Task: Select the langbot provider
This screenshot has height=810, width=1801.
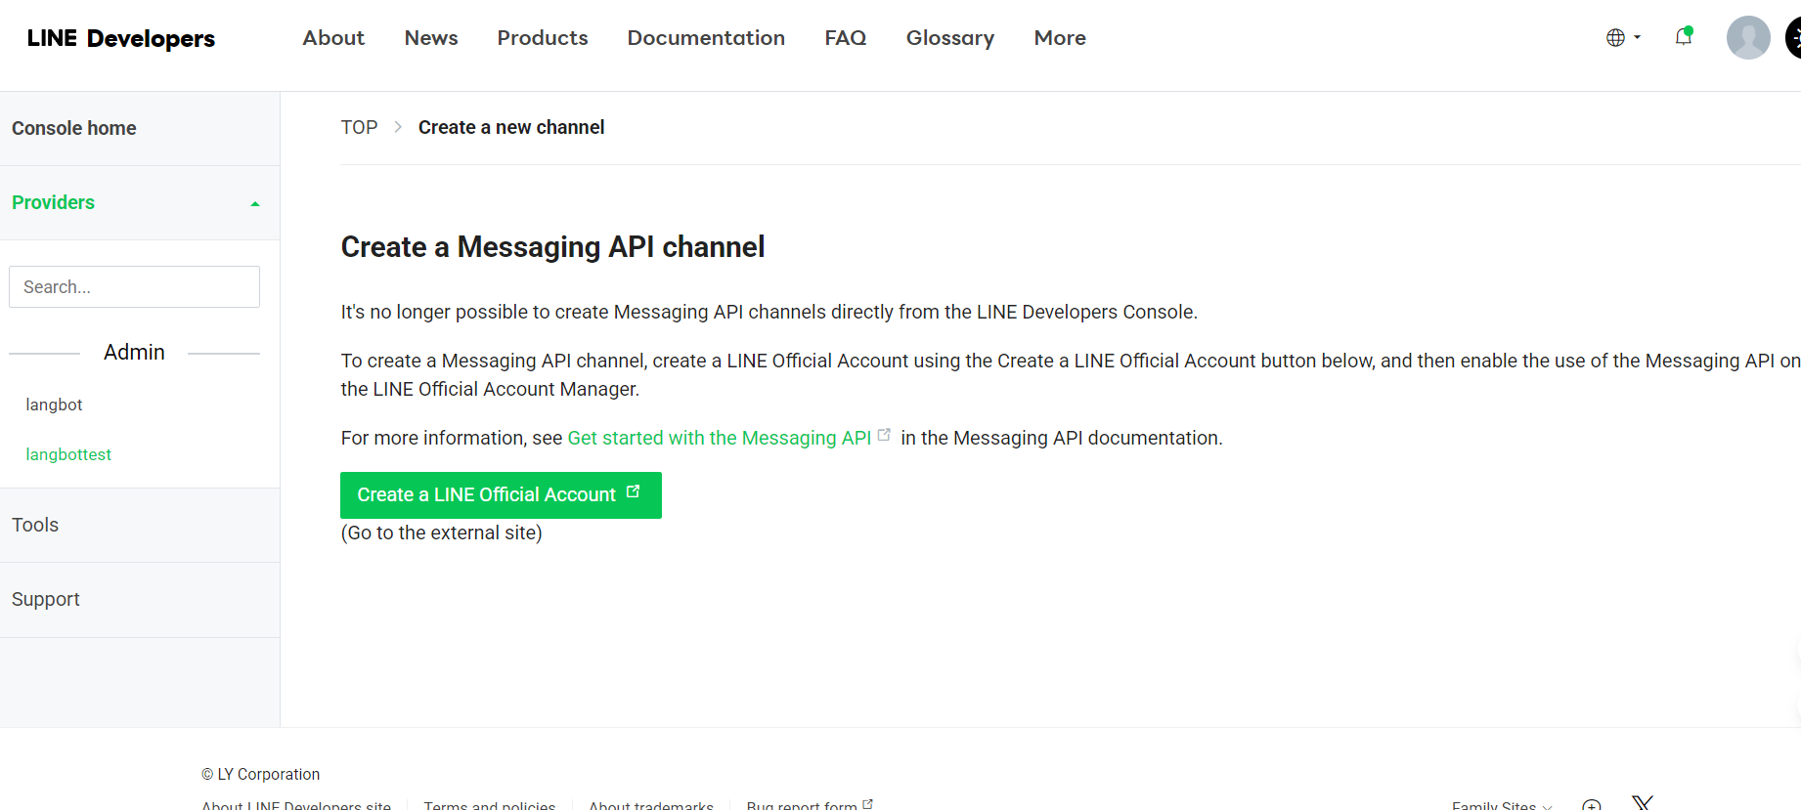Action: [x=54, y=405]
